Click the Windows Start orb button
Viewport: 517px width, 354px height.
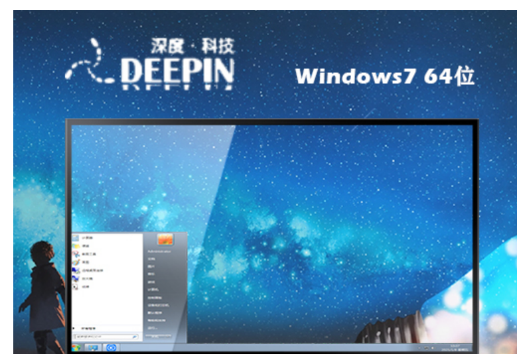pyautogui.click(x=76, y=347)
